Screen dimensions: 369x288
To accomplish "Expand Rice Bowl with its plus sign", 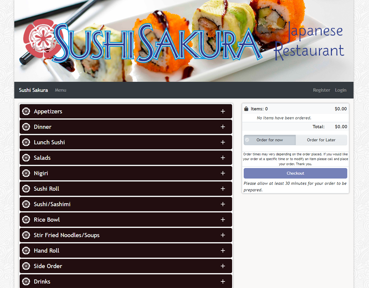I will point(223,220).
